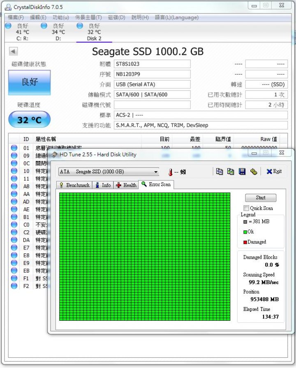Click the power-on count value 1 次
The height and width of the screenshot is (368, 296).
pyautogui.click(x=266, y=94)
